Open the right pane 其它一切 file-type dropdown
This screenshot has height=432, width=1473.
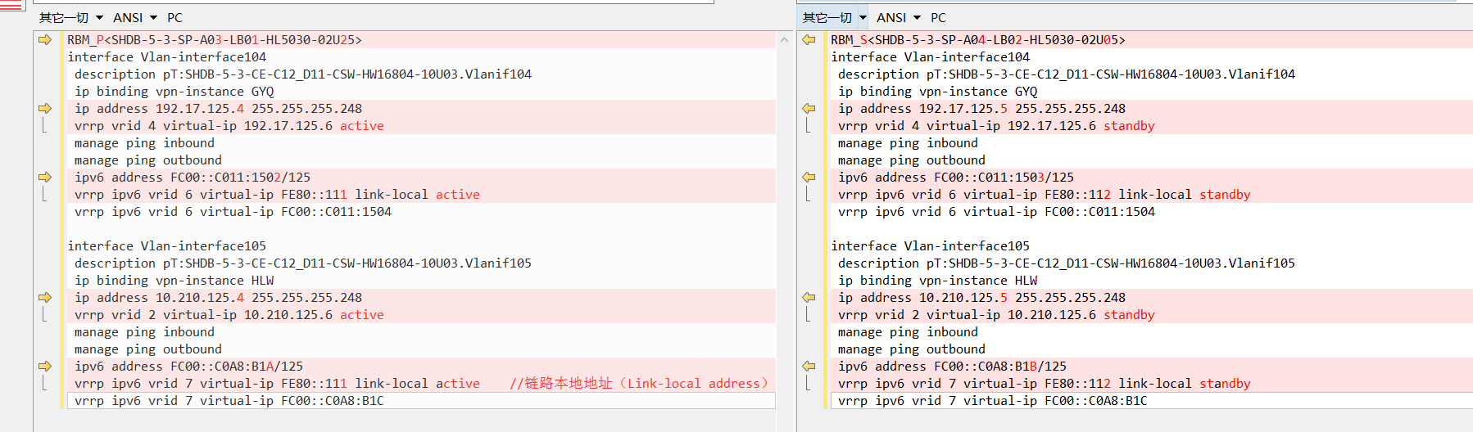[x=835, y=17]
